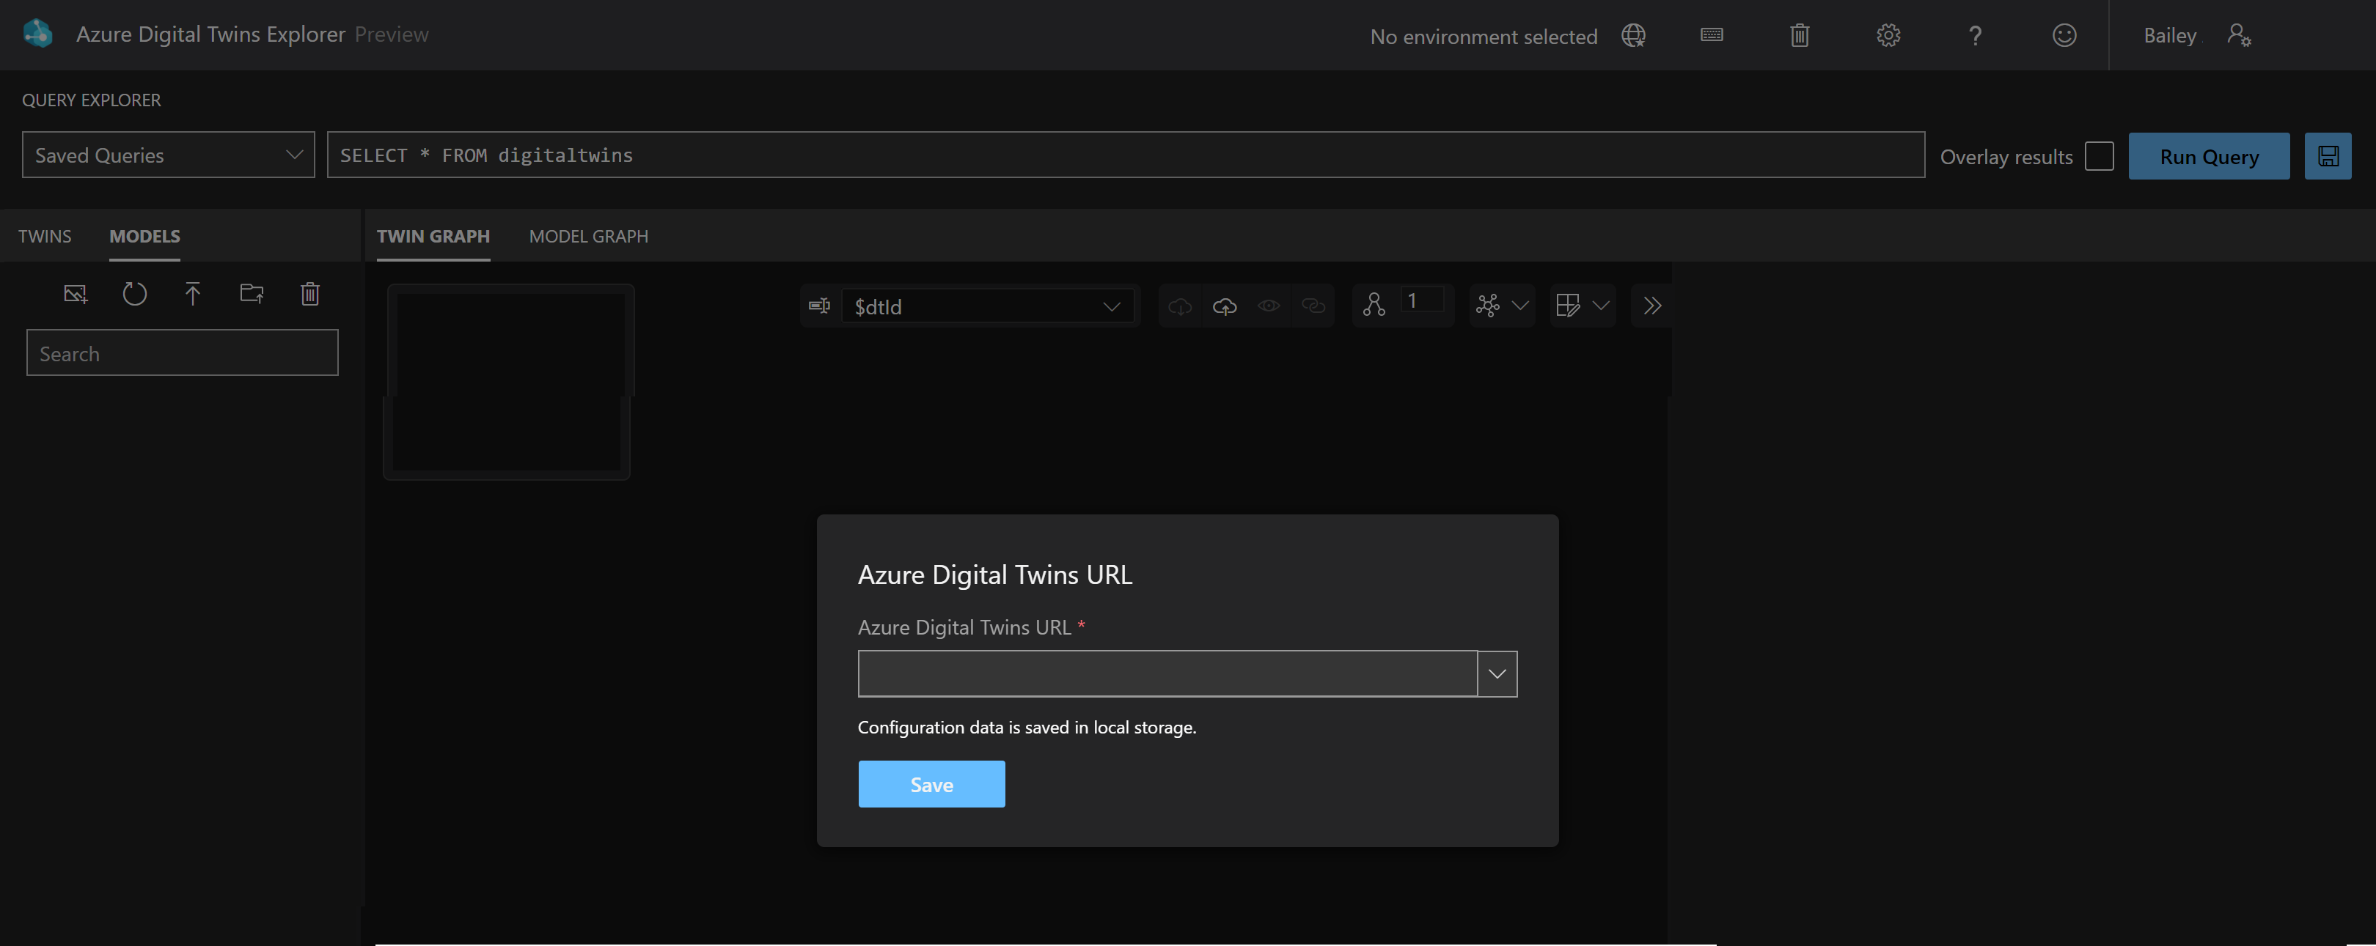Expand the $dtId property dropdown

(x=1110, y=305)
